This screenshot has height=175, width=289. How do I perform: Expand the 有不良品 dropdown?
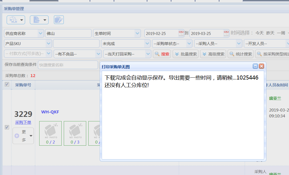point(98,54)
